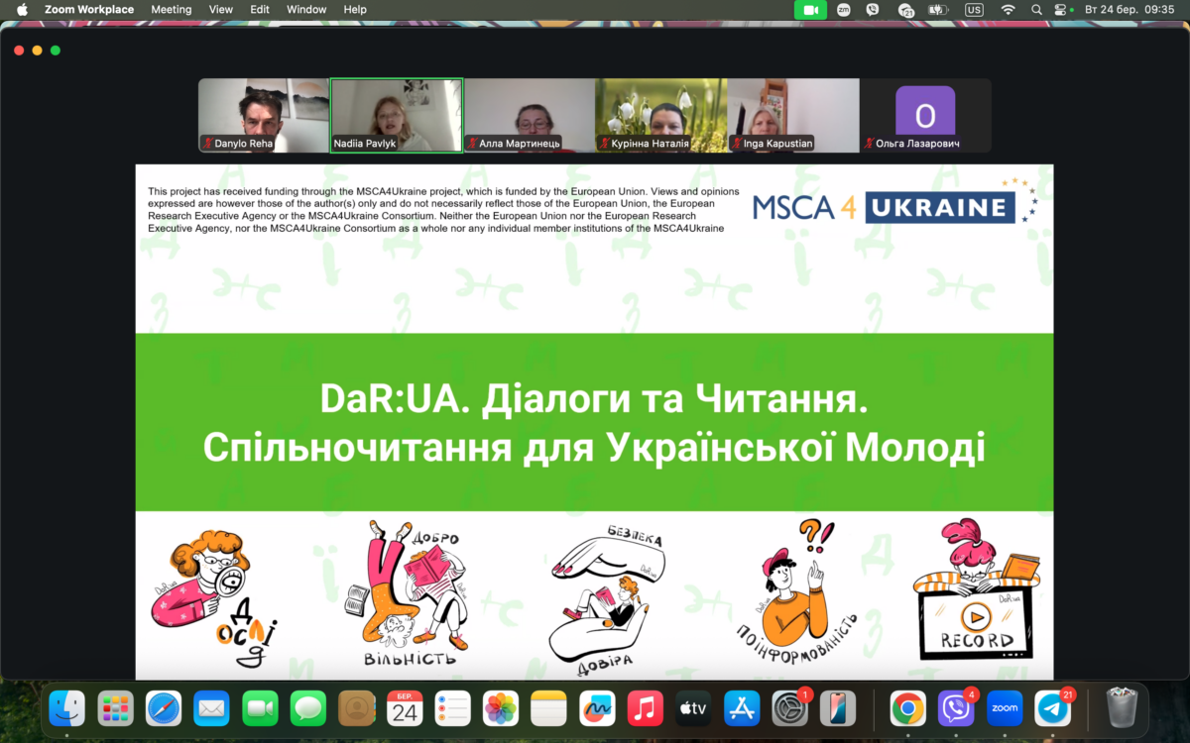Image resolution: width=1190 pixels, height=743 pixels.
Task: Open the Wi-Fi status menu
Action: pyautogui.click(x=1009, y=10)
